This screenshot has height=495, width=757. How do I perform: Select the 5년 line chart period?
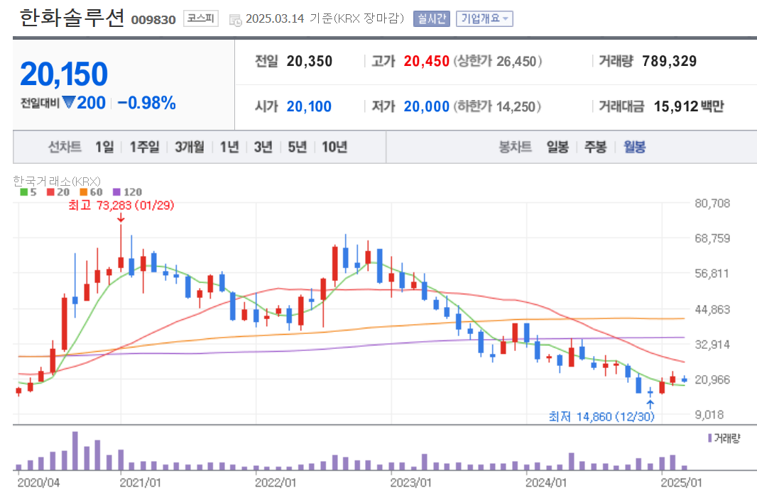coord(298,147)
